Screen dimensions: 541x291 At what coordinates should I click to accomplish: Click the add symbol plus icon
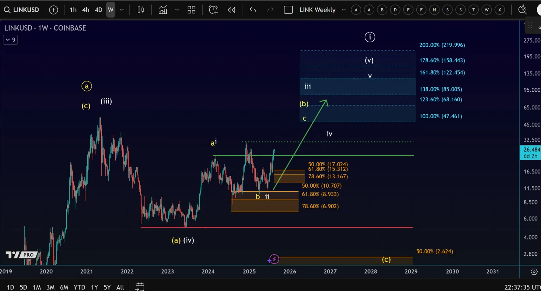tap(53, 10)
